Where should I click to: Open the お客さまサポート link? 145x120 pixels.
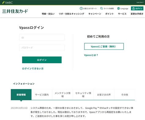(x=90, y=9)
